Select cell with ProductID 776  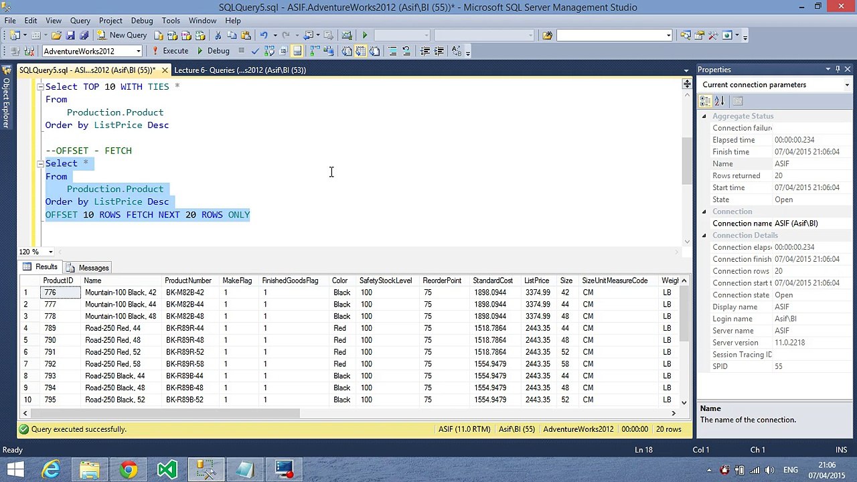pyautogui.click(x=61, y=293)
